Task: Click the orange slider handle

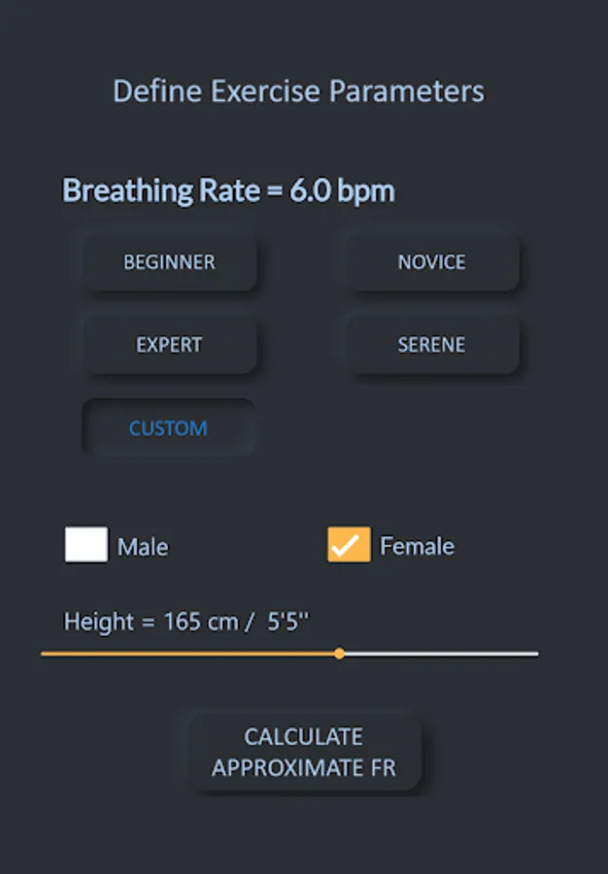Action: pos(340,654)
